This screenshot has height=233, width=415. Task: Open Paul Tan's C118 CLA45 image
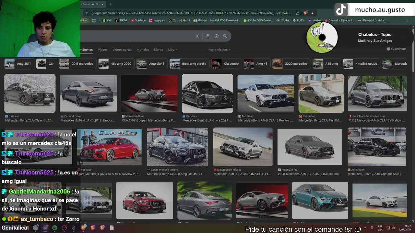[377, 94]
